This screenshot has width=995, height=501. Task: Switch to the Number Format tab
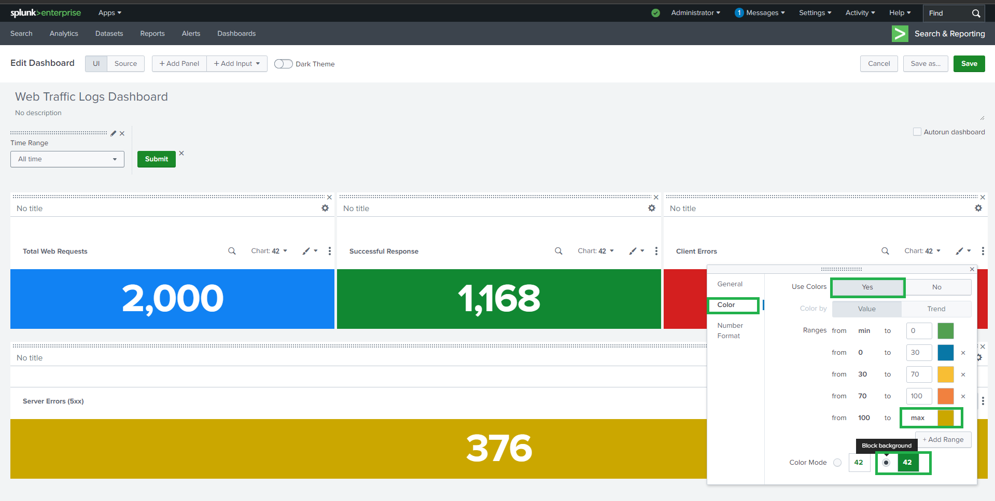730,331
